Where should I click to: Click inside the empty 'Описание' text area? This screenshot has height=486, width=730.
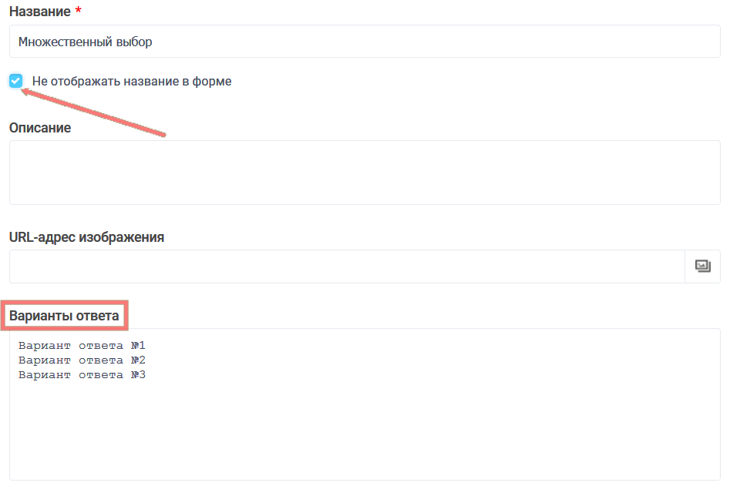[365, 173]
